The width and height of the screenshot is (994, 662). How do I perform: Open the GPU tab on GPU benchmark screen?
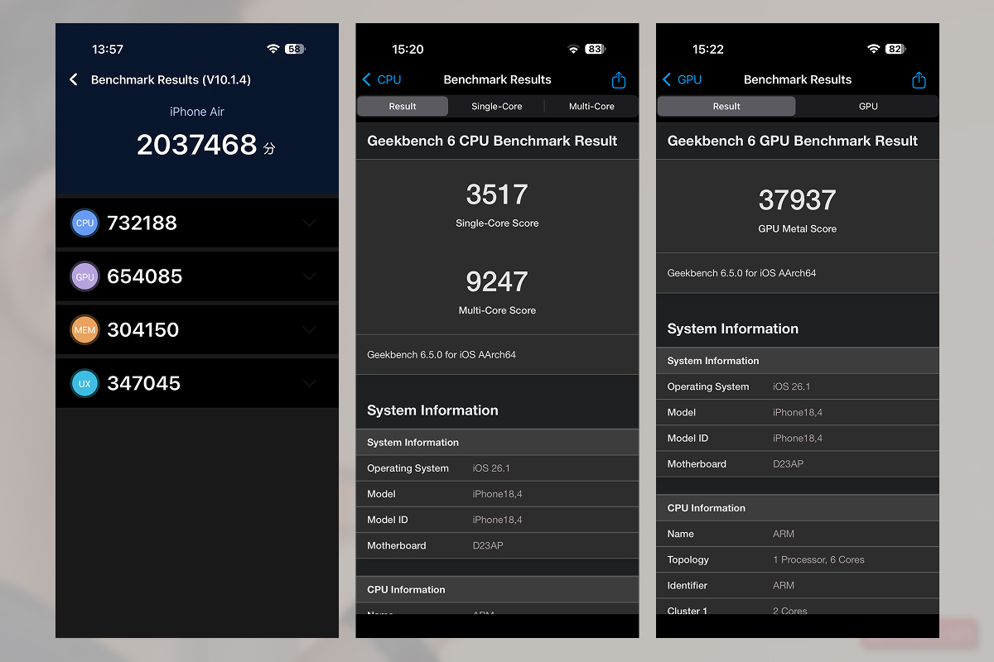pos(868,106)
